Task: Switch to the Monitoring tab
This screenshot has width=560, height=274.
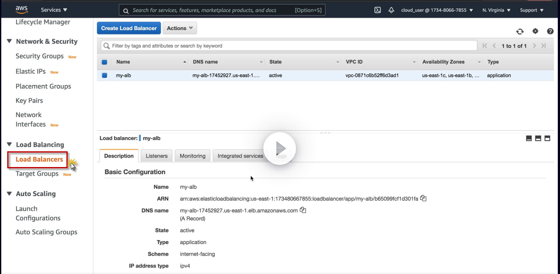Action: (192, 156)
